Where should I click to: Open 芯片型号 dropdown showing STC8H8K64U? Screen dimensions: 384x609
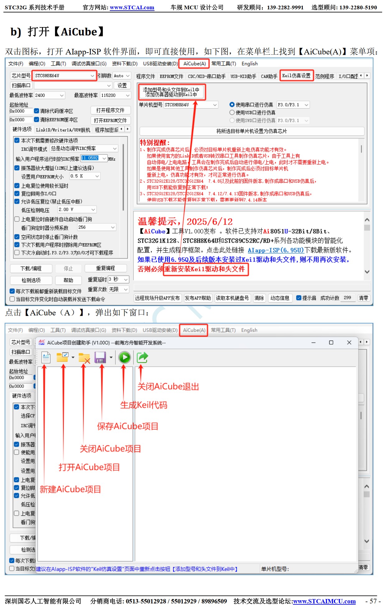(65, 76)
